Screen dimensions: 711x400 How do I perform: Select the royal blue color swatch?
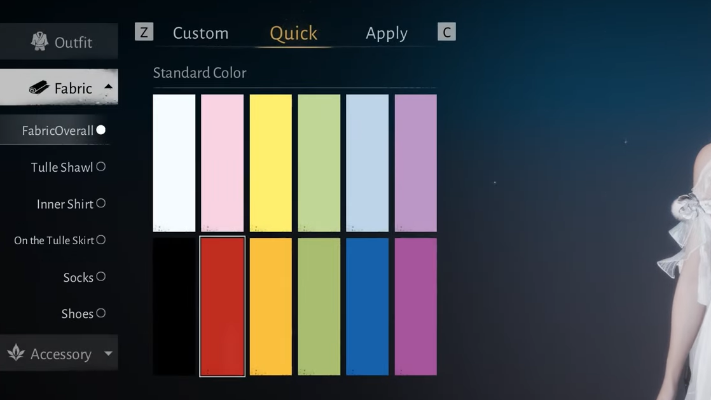(367, 307)
